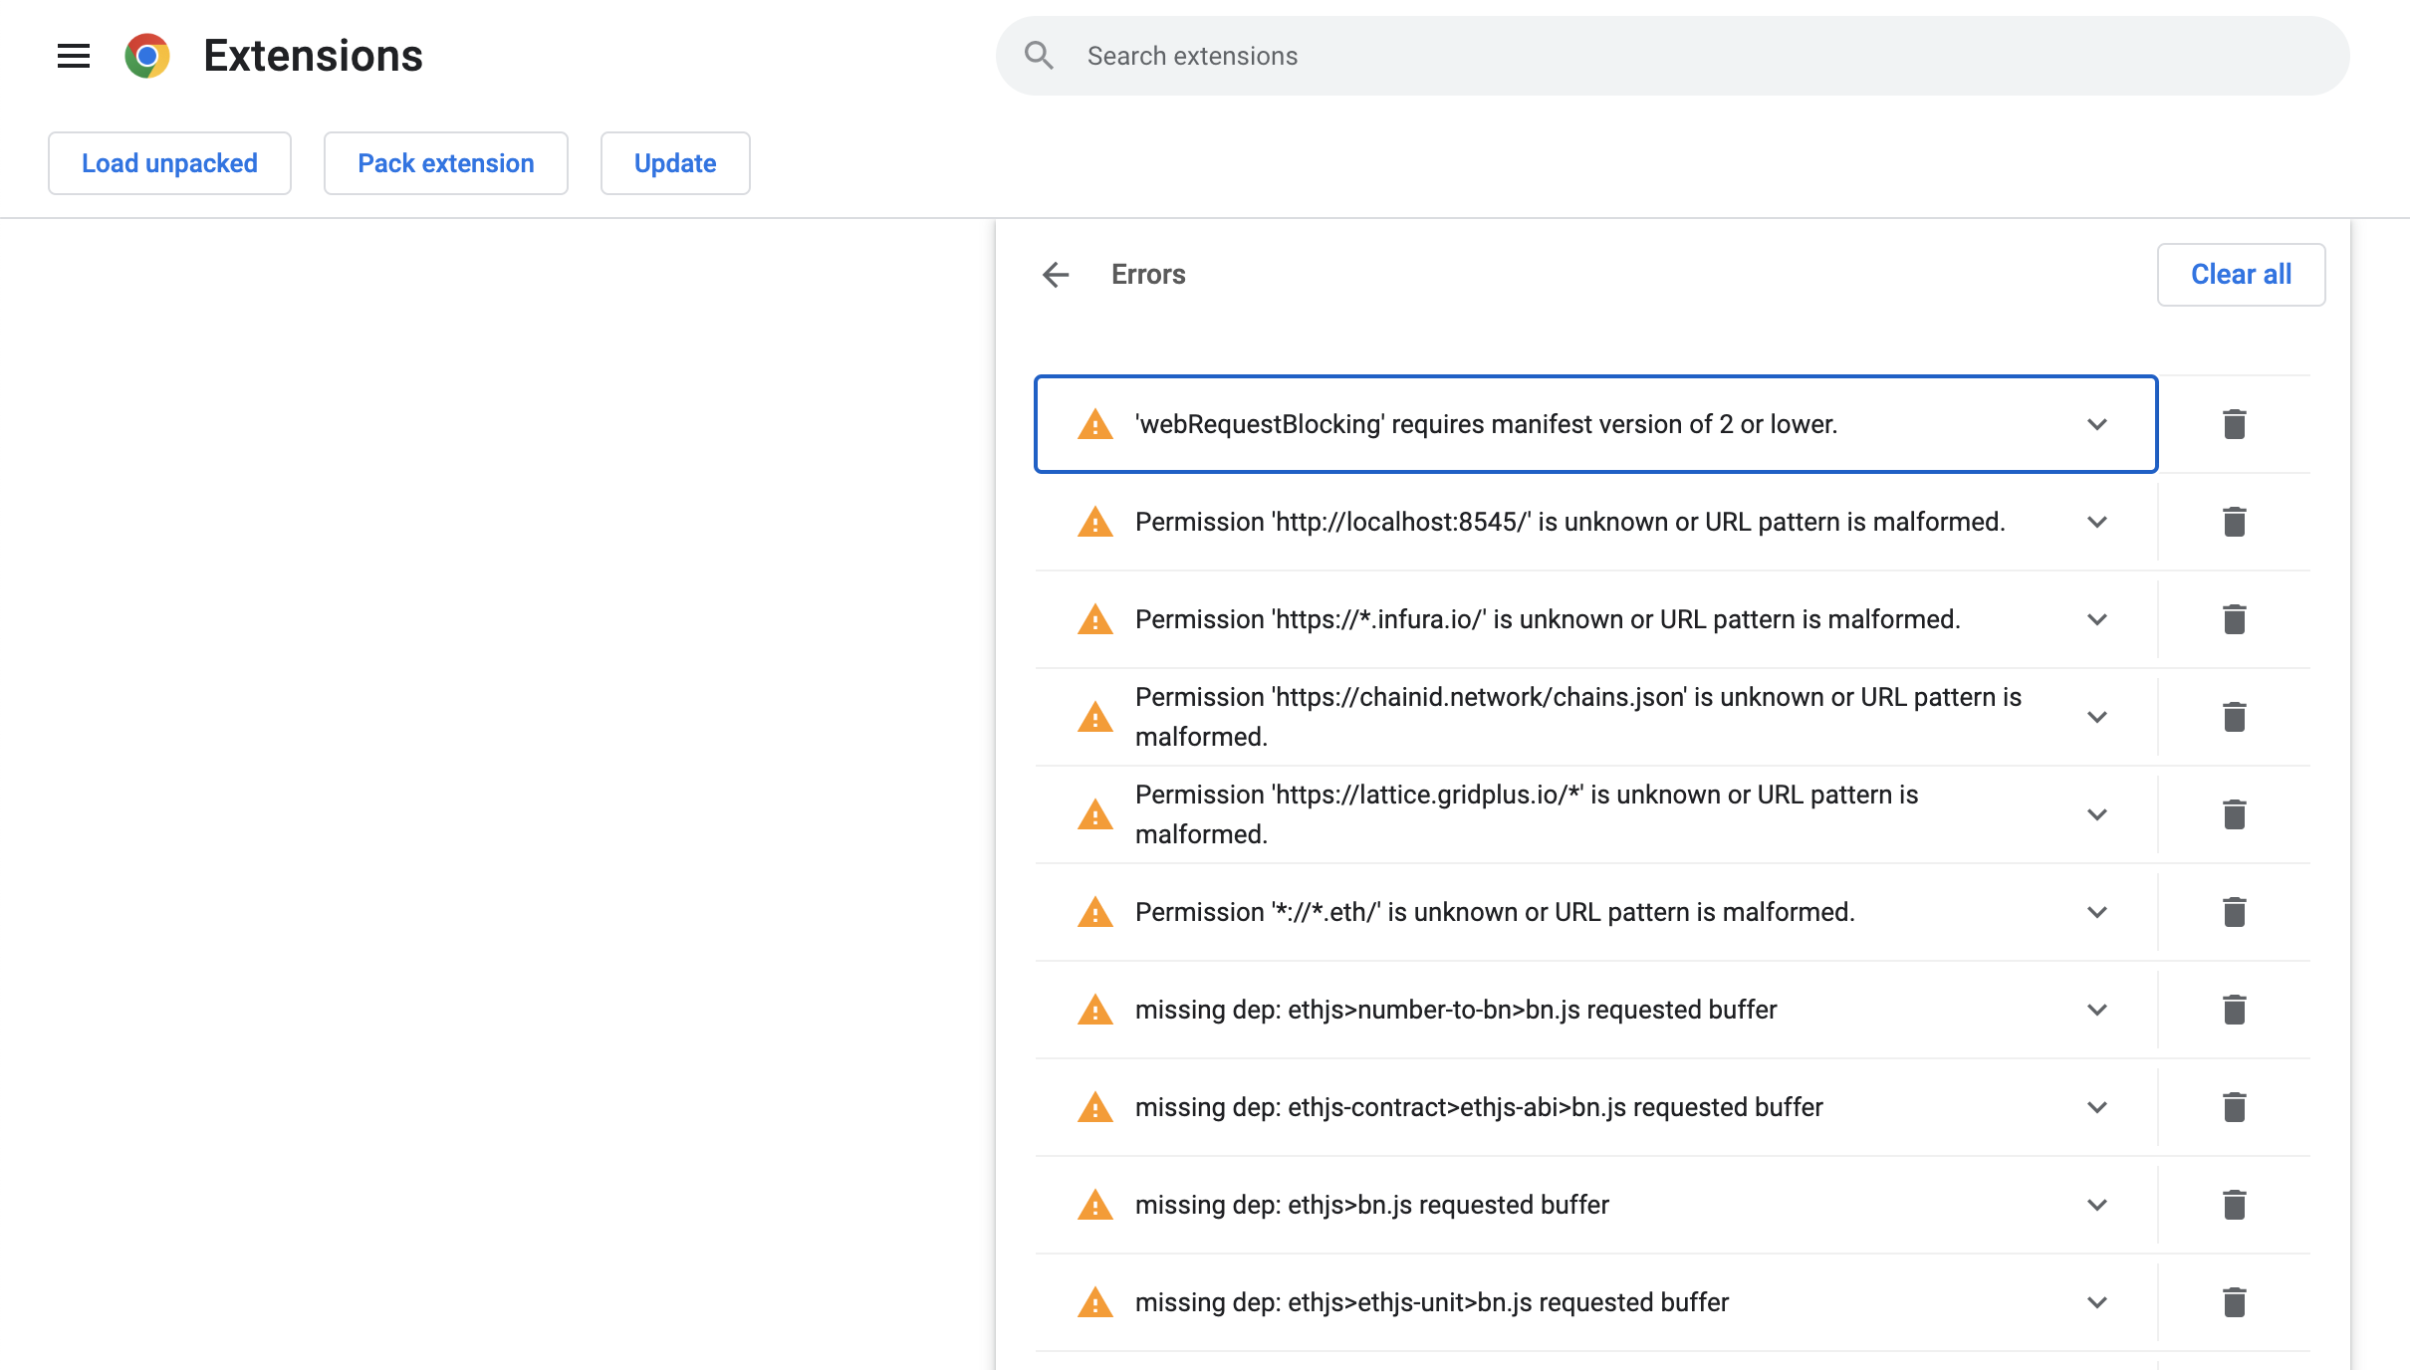The height and width of the screenshot is (1370, 2410).
Task: Click the search magnifier icon
Action: pyautogui.click(x=1039, y=56)
